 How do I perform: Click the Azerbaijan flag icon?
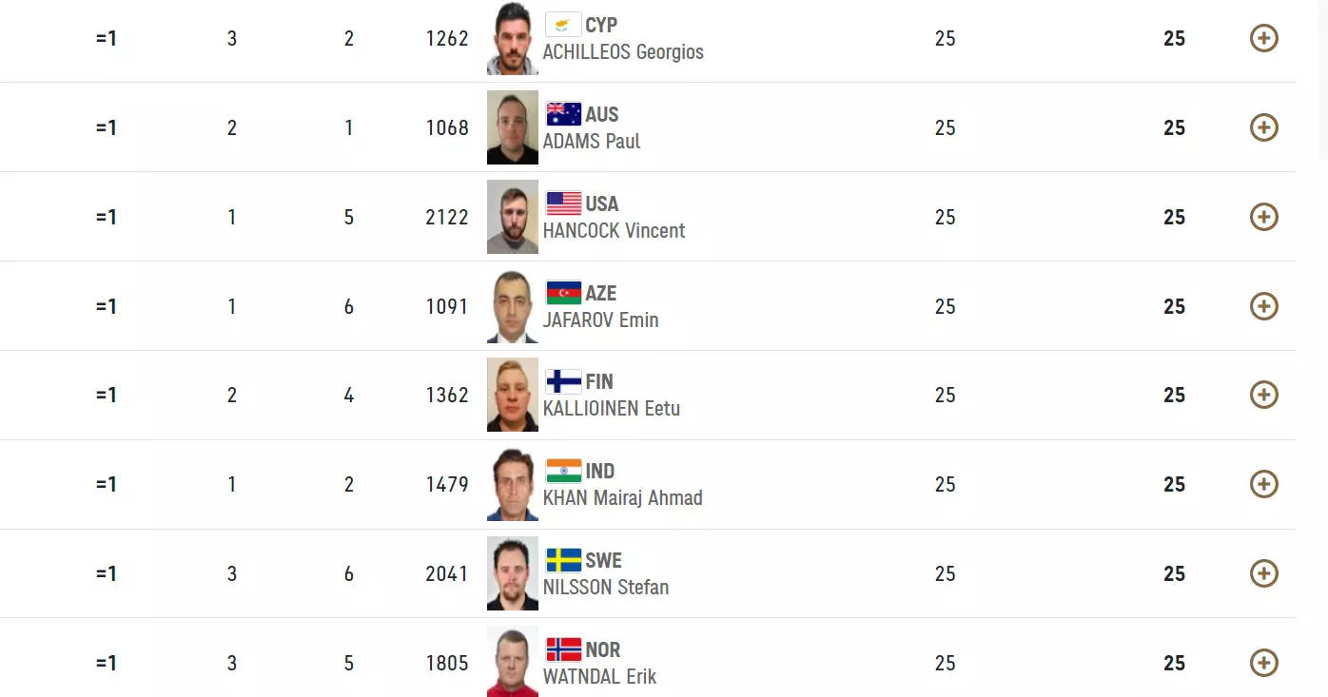(x=563, y=293)
